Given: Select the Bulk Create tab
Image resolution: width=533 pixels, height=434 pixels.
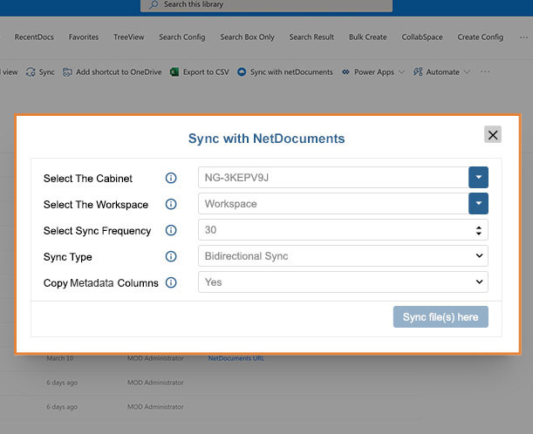Looking at the screenshot, I should pyautogui.click(x=368, y=37).
